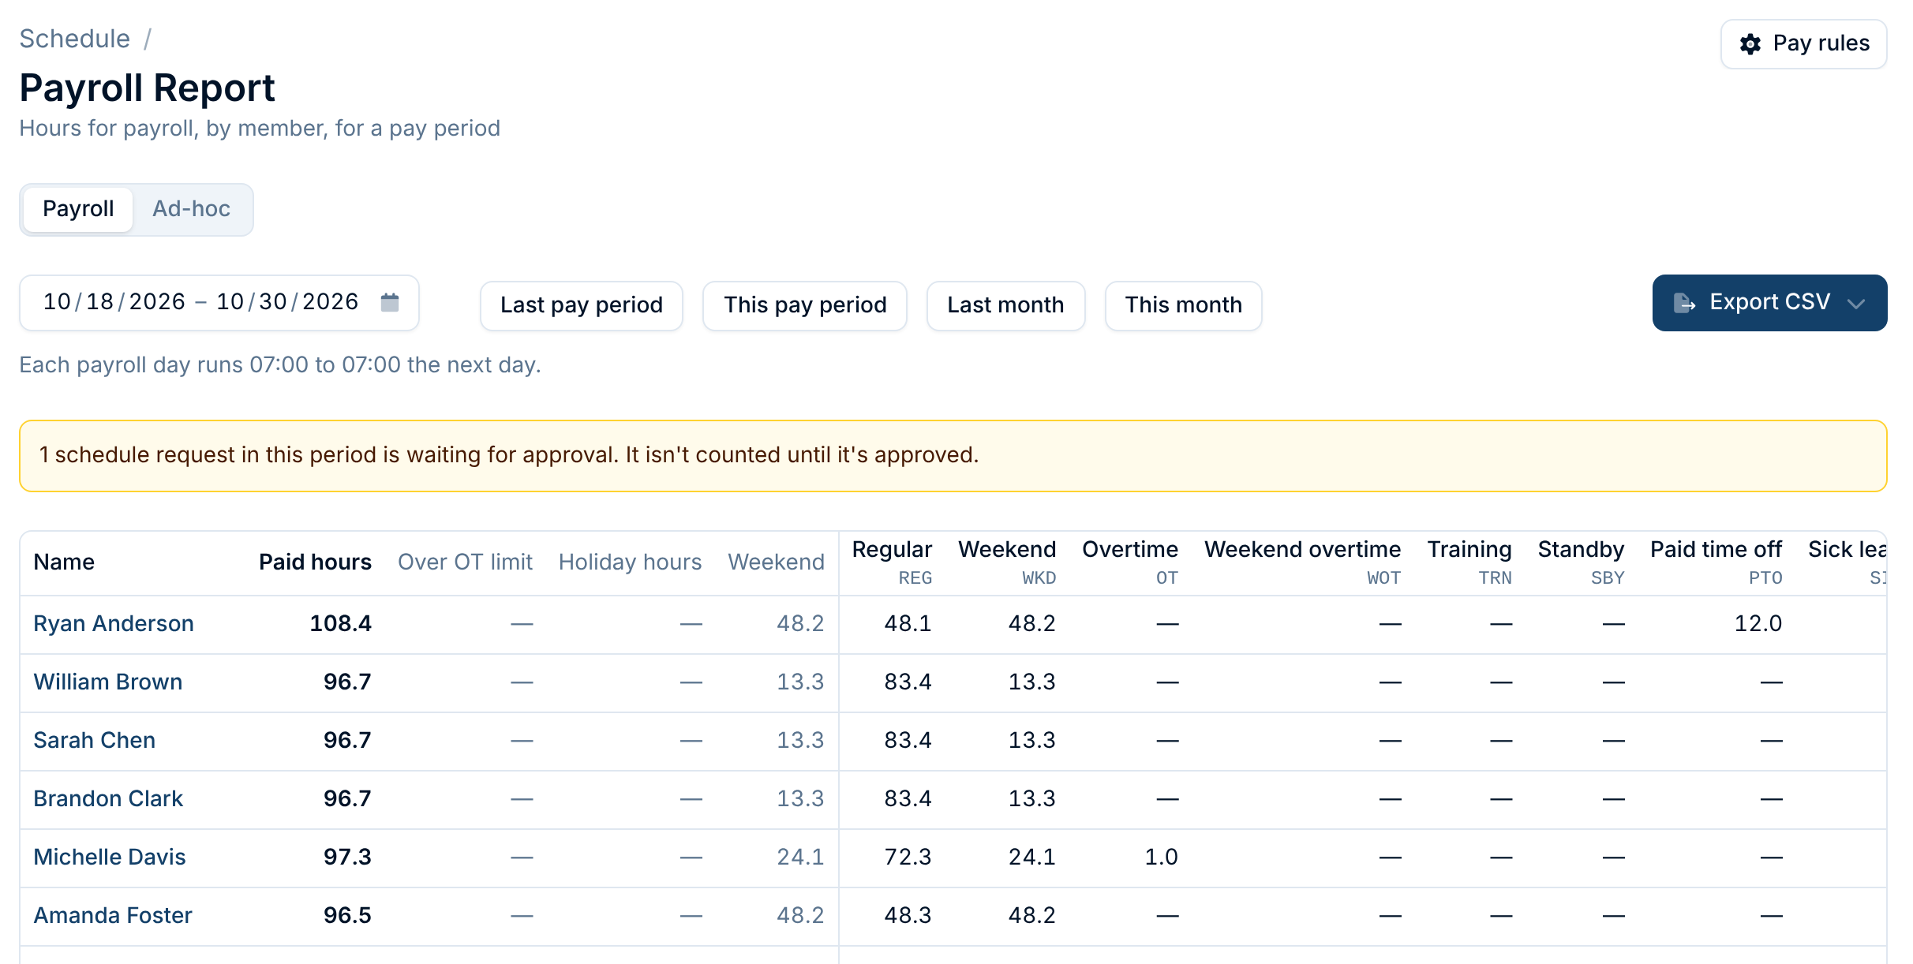
Task: Click the Paid hours column header
Action: tap(315, 562)
